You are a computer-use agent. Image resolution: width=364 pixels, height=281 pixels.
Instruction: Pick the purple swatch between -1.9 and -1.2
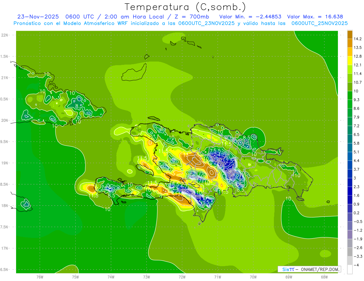pyautogui.click(x=350, y=234)
